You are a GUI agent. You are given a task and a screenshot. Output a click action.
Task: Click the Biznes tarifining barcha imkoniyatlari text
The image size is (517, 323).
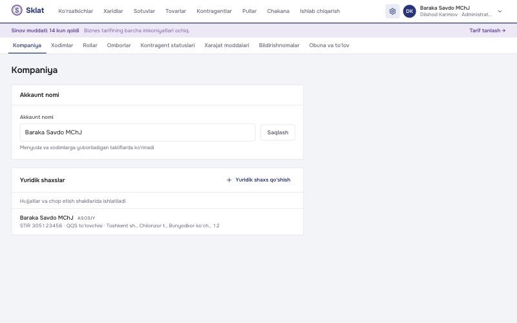[x=137, y=30]
